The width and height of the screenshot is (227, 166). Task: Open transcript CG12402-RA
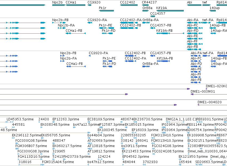click(131, 20)
